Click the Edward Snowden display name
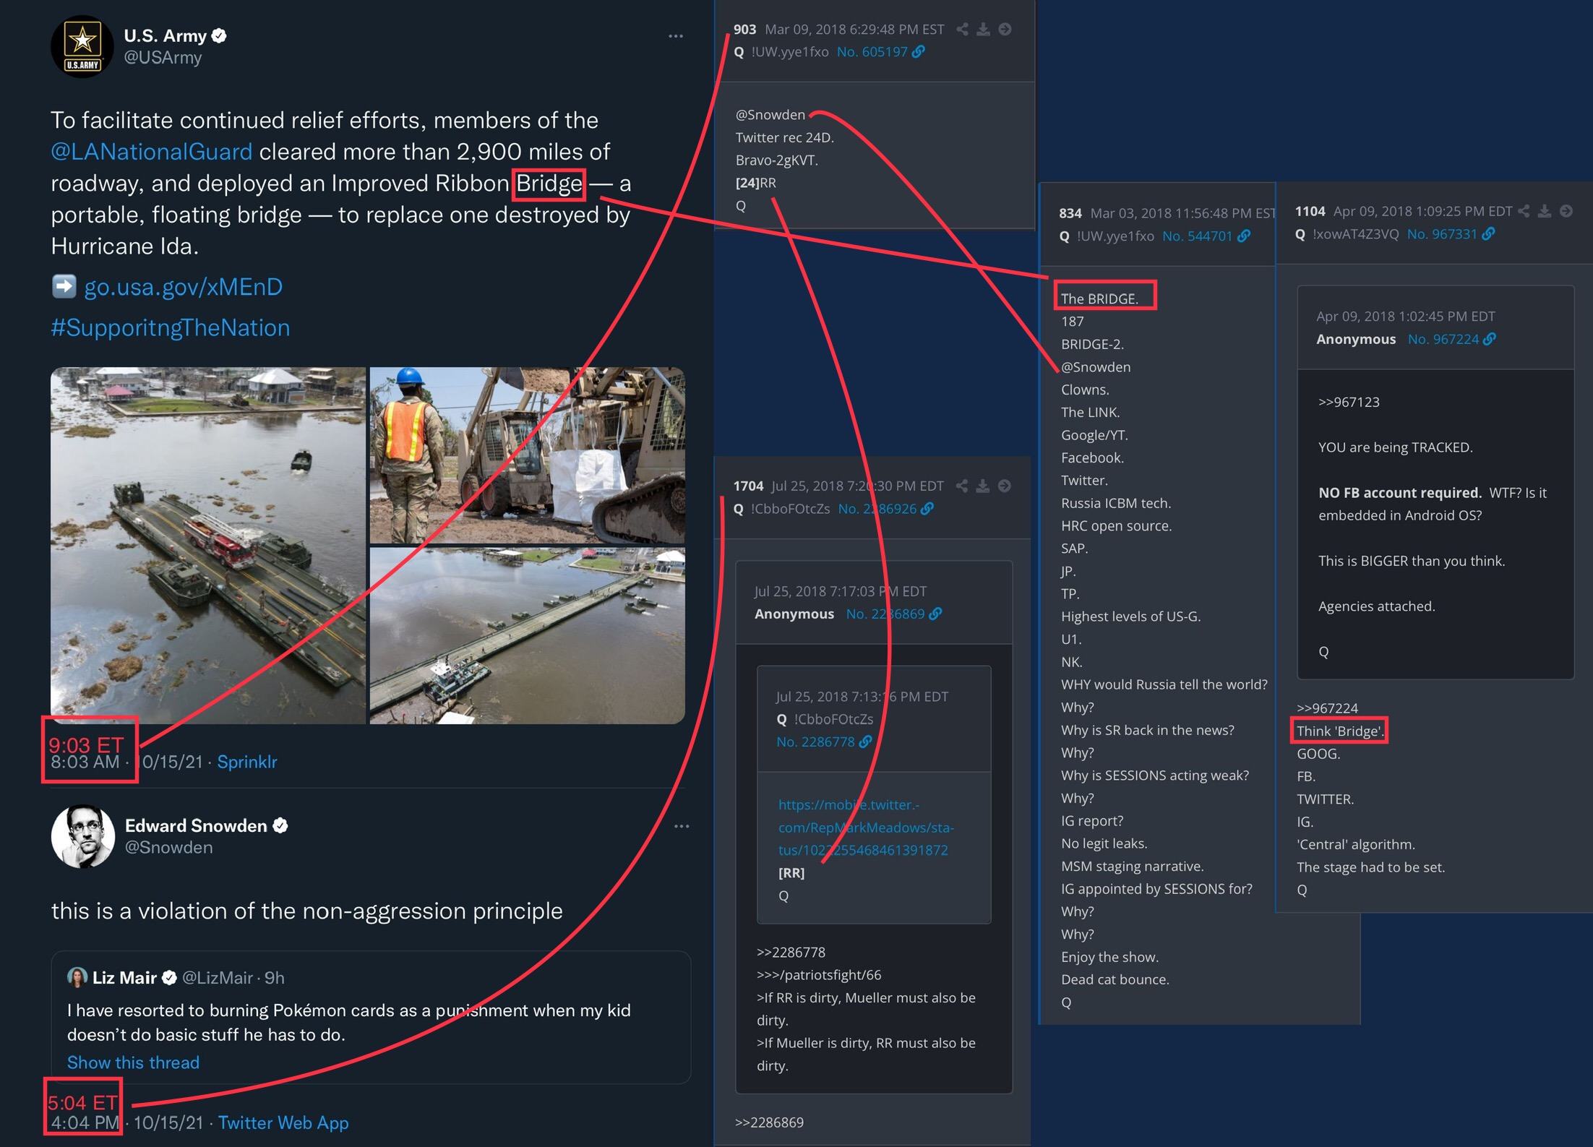The width and height of the screenshot is (1593, 1147). pos(196,825)
